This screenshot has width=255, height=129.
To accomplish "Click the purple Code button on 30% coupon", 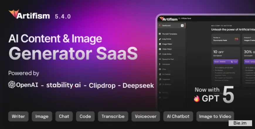I will tap(249, 62).
